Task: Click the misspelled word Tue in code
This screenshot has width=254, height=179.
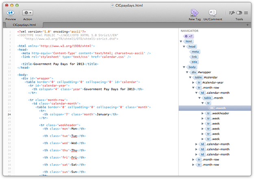Action: 74,136
